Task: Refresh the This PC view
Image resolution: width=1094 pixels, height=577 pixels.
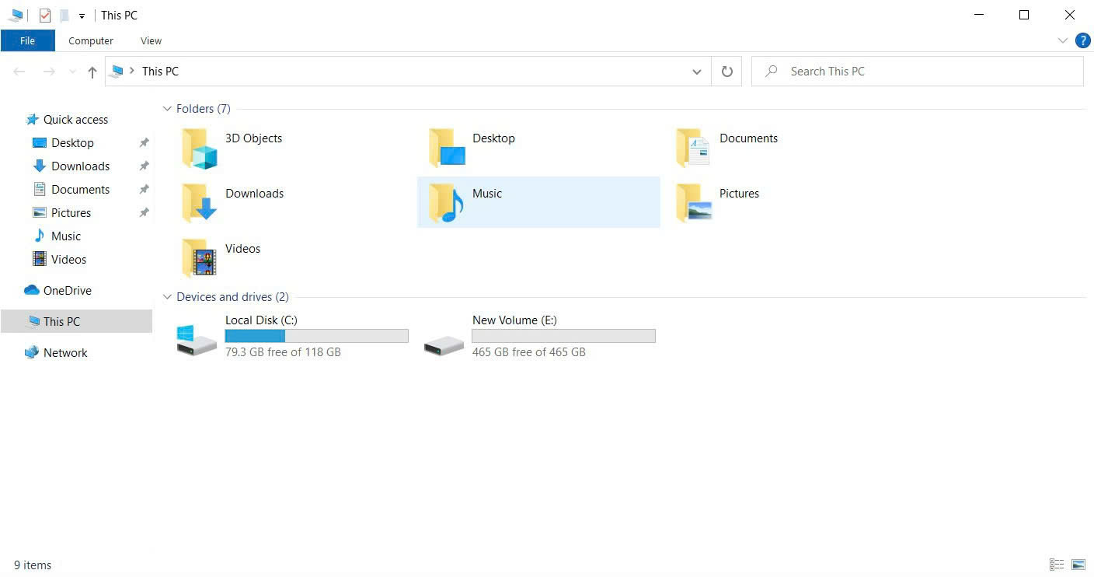Action: click(x=727, y=72)
